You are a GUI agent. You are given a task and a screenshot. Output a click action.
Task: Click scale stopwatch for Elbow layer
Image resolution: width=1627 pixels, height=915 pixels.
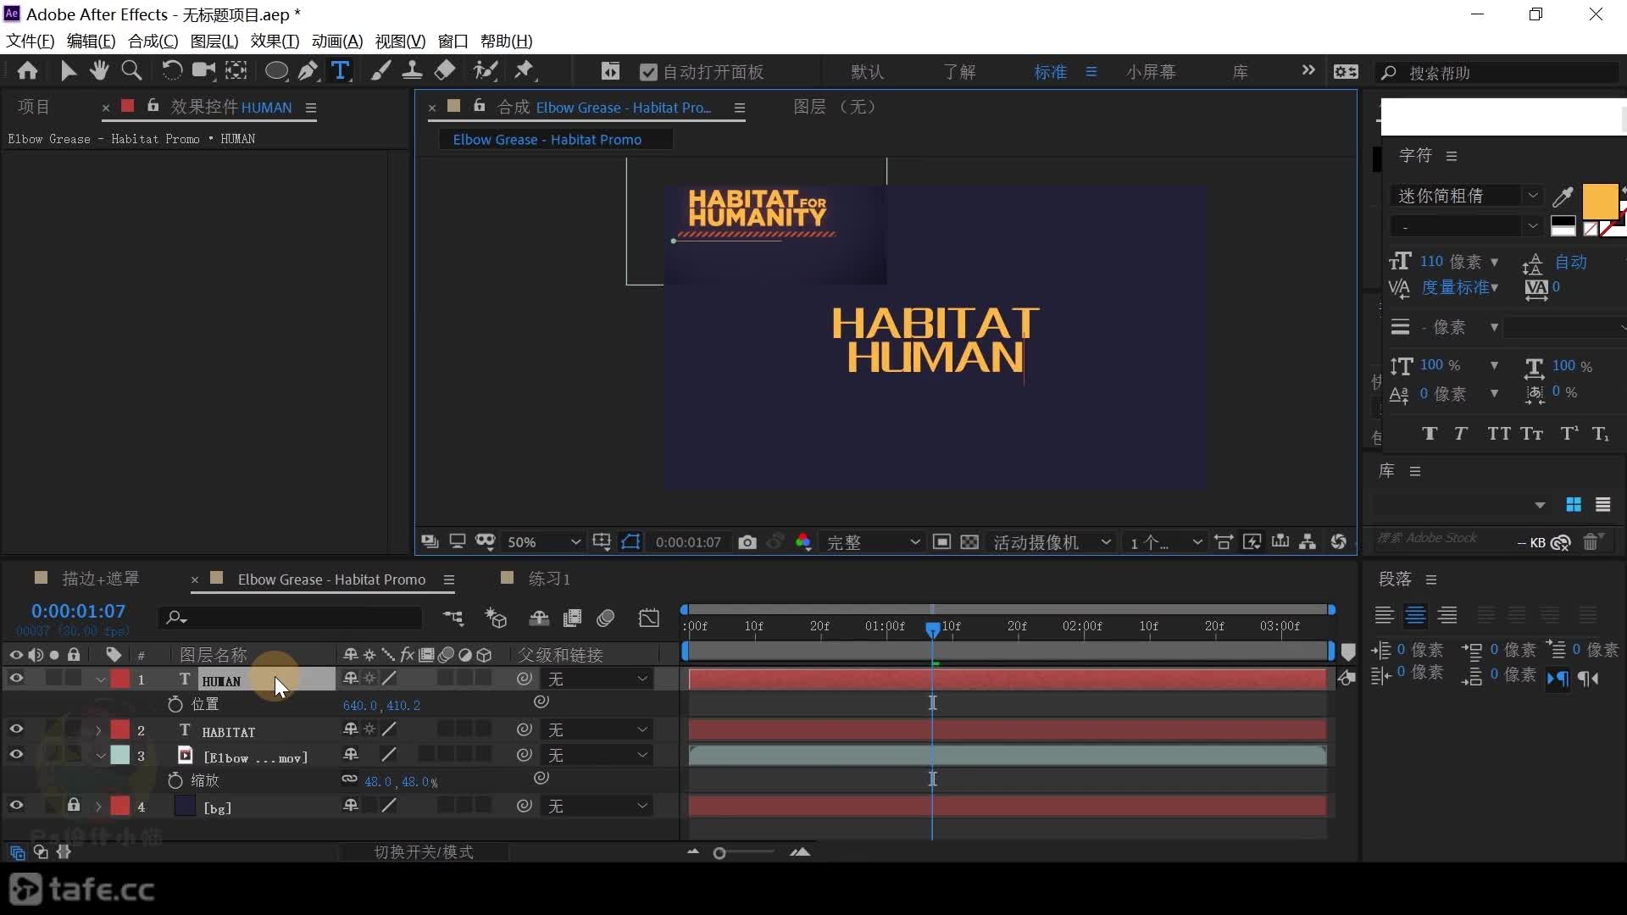pyautogui.click(x=175, y=780)
